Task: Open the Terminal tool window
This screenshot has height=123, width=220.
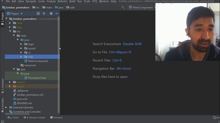Action: coord(56,118)
